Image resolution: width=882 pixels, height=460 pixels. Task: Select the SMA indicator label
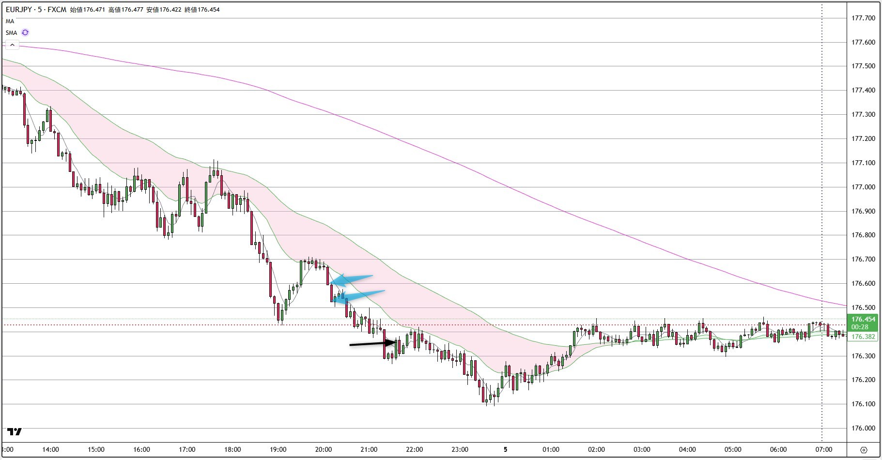point(12,32)
